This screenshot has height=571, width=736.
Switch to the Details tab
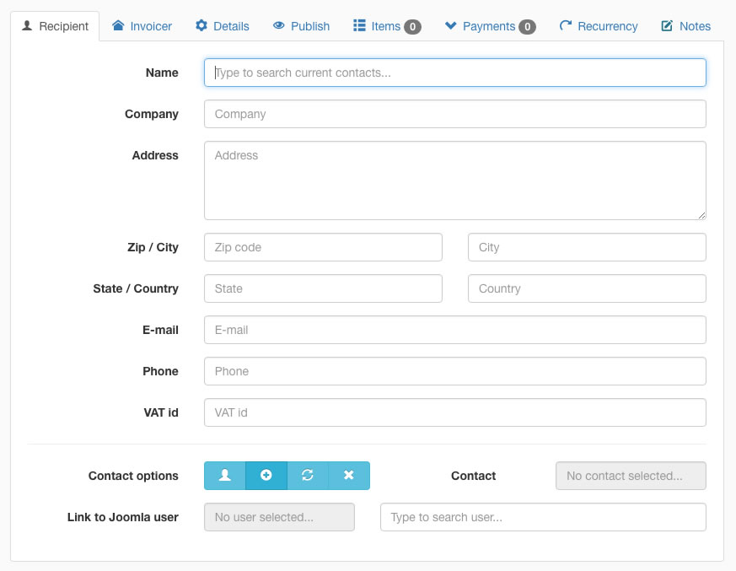[223, 26]
